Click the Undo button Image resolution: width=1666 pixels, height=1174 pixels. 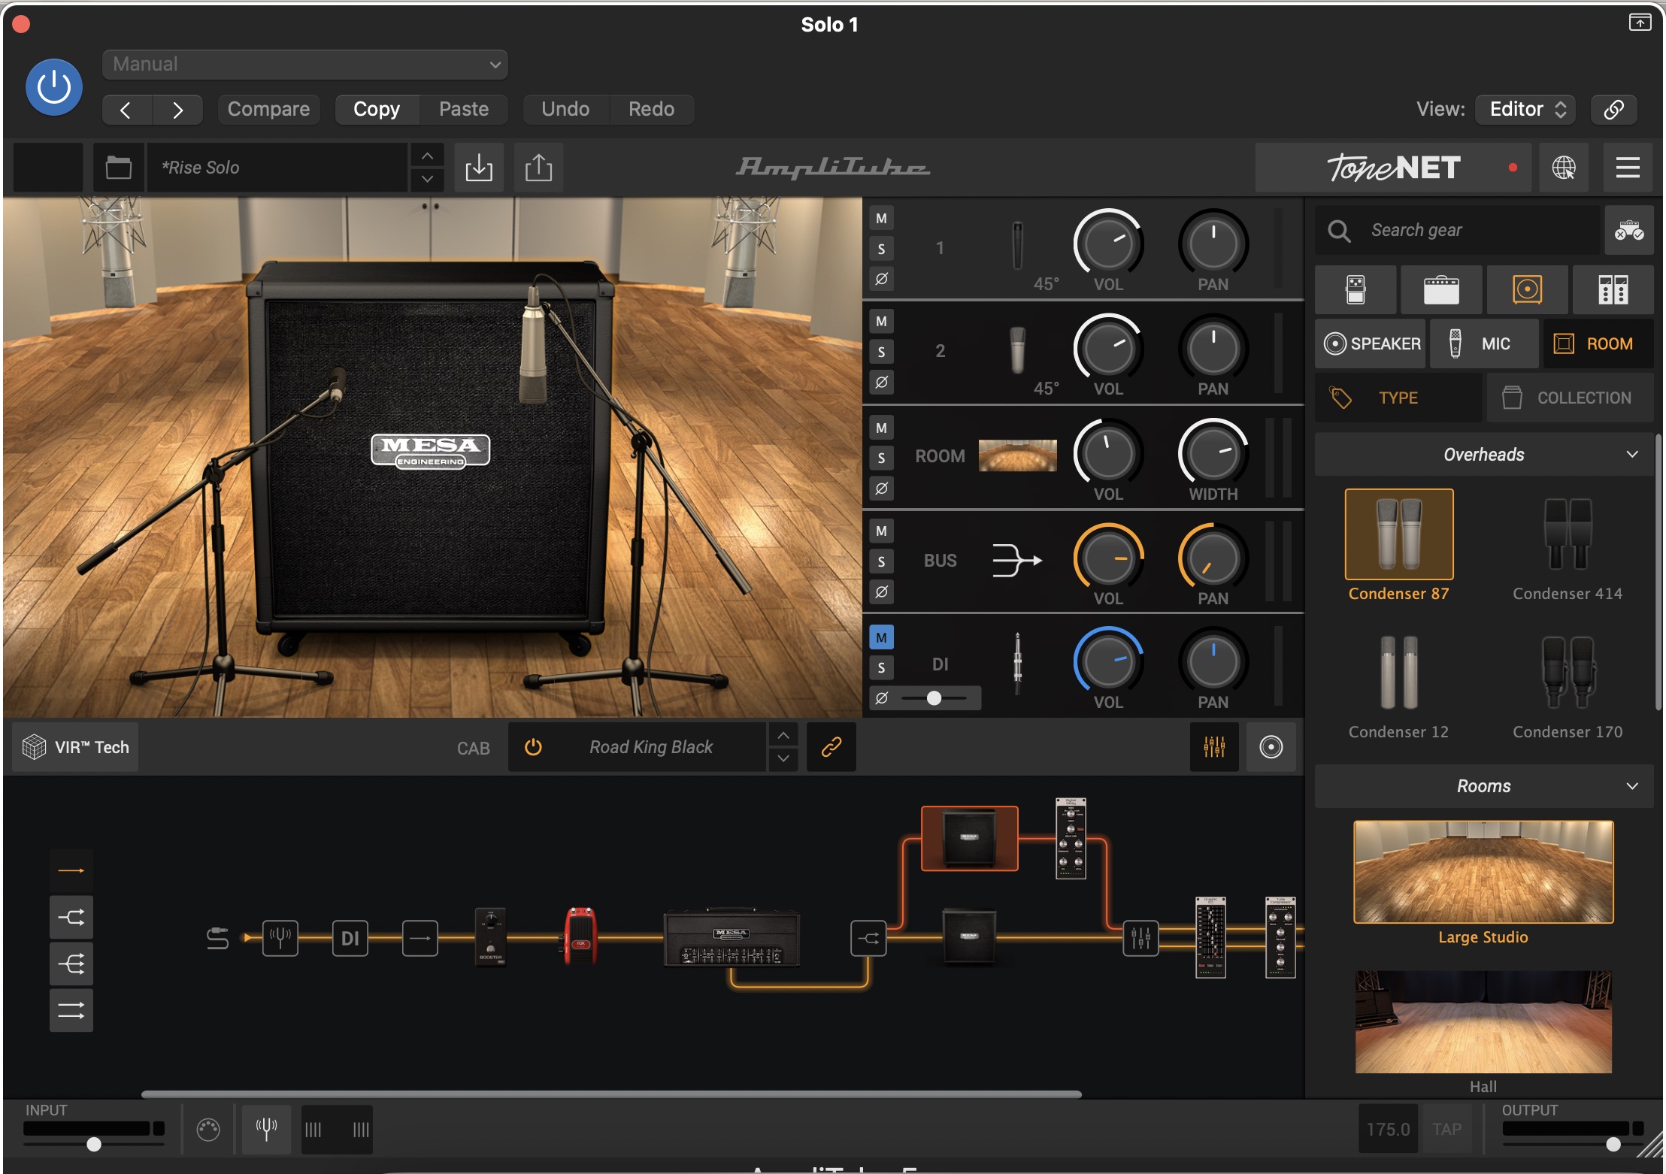pos(565,110)
